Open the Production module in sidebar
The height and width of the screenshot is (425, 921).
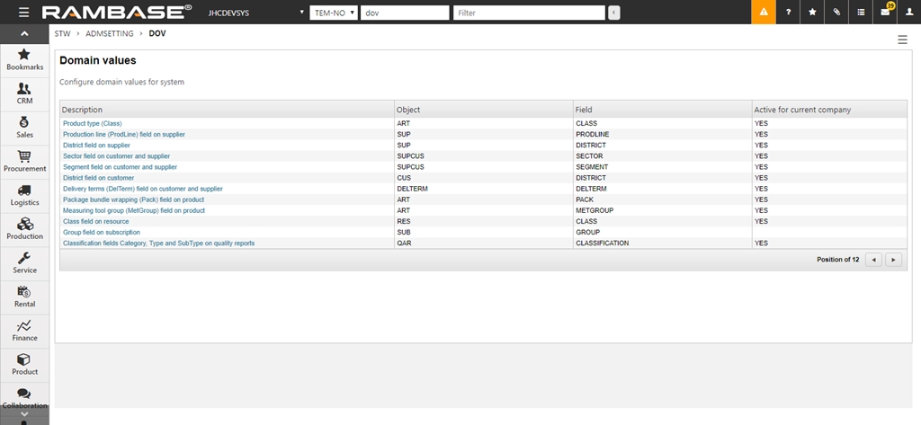(24, 228)
